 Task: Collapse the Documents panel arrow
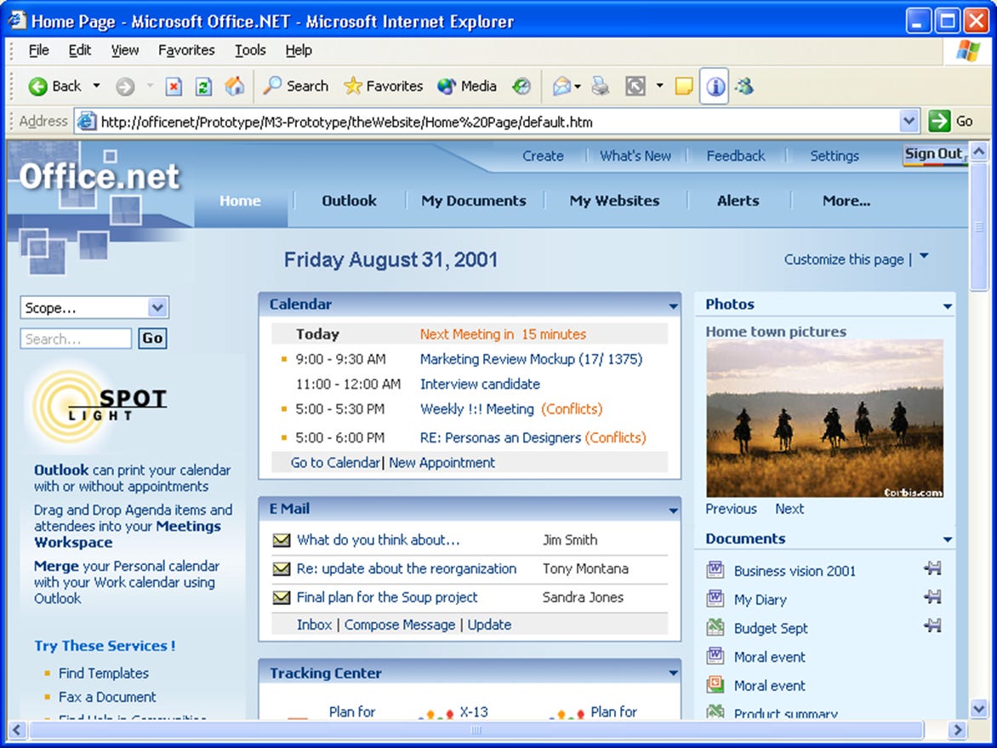click(x=948, y=540)
